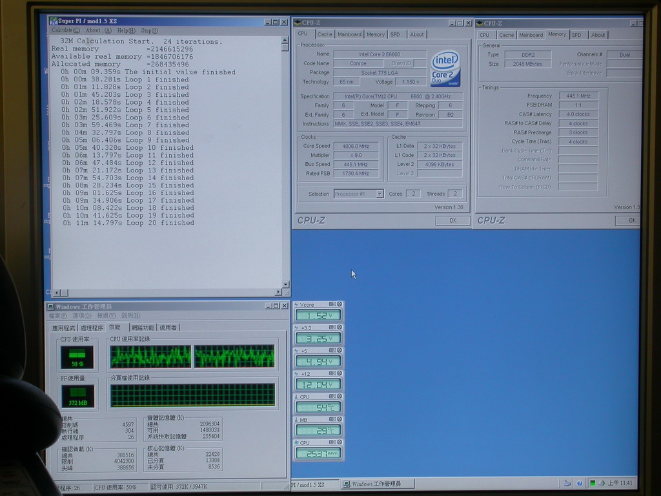The width and height of the screenshot is (661, 496).
Task: Open settings icon on MB temperature widget
Action: pos(332,419)
